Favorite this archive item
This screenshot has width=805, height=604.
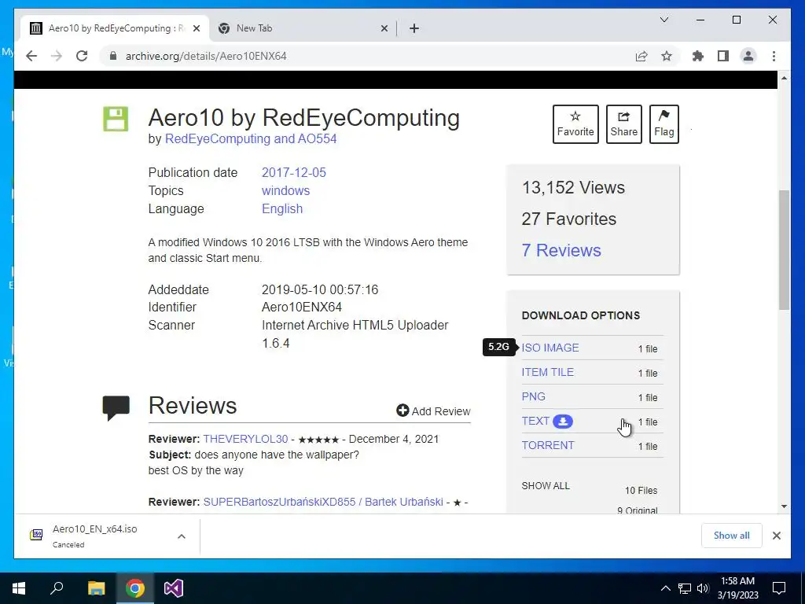(575, 124)
